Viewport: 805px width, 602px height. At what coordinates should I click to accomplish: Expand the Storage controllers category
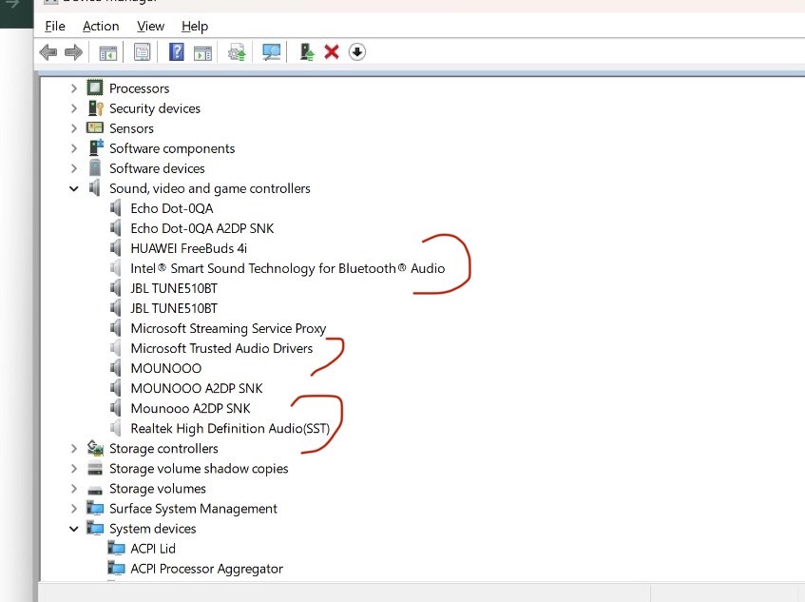pos(74,449)
